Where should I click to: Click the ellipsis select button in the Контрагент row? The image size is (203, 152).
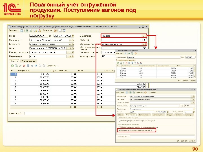pos(70,44)
